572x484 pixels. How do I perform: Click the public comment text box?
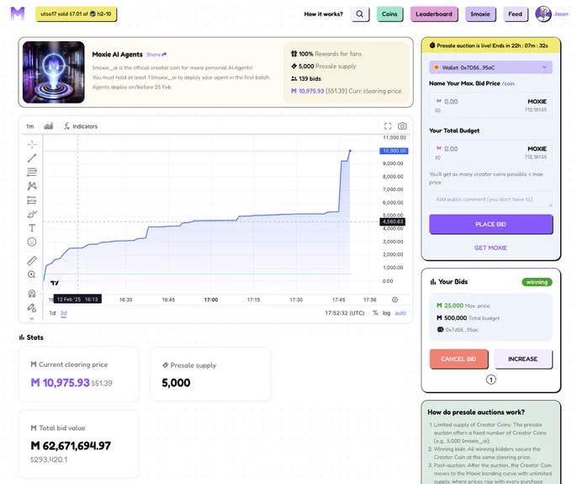coord(490,199)
